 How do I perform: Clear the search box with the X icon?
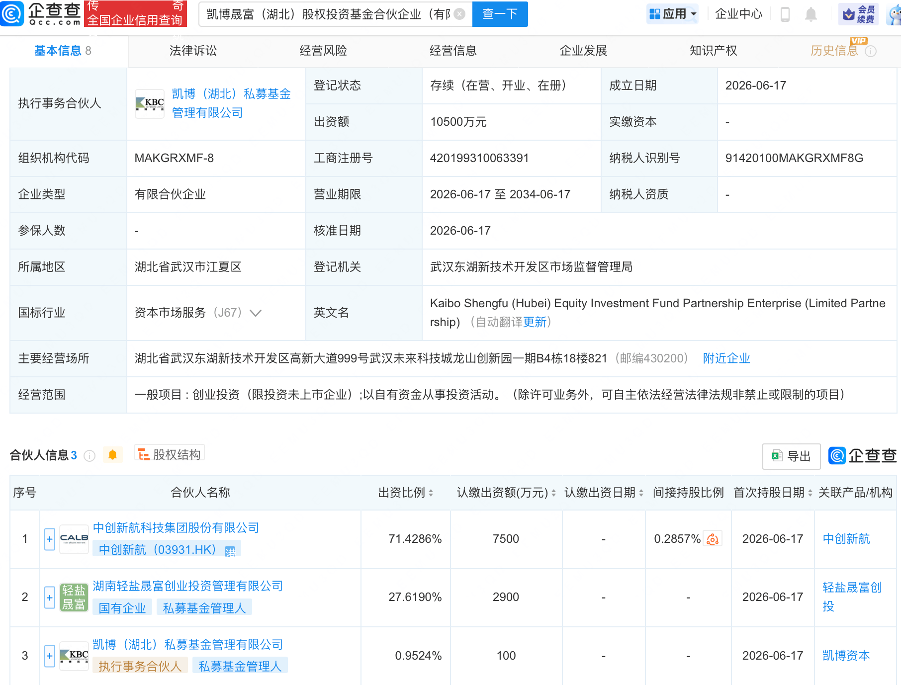(460, 14)
